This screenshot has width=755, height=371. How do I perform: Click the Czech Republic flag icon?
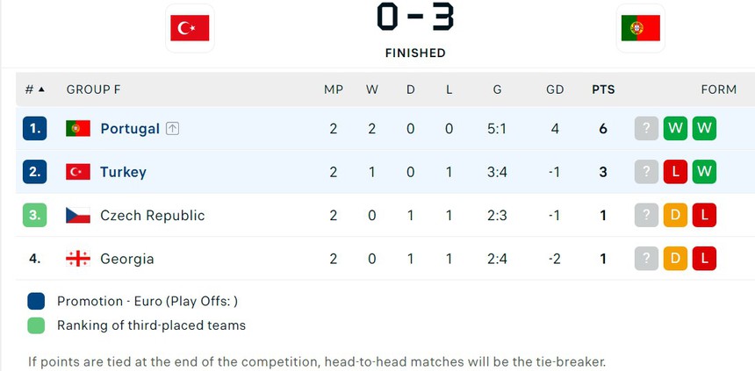78,216
